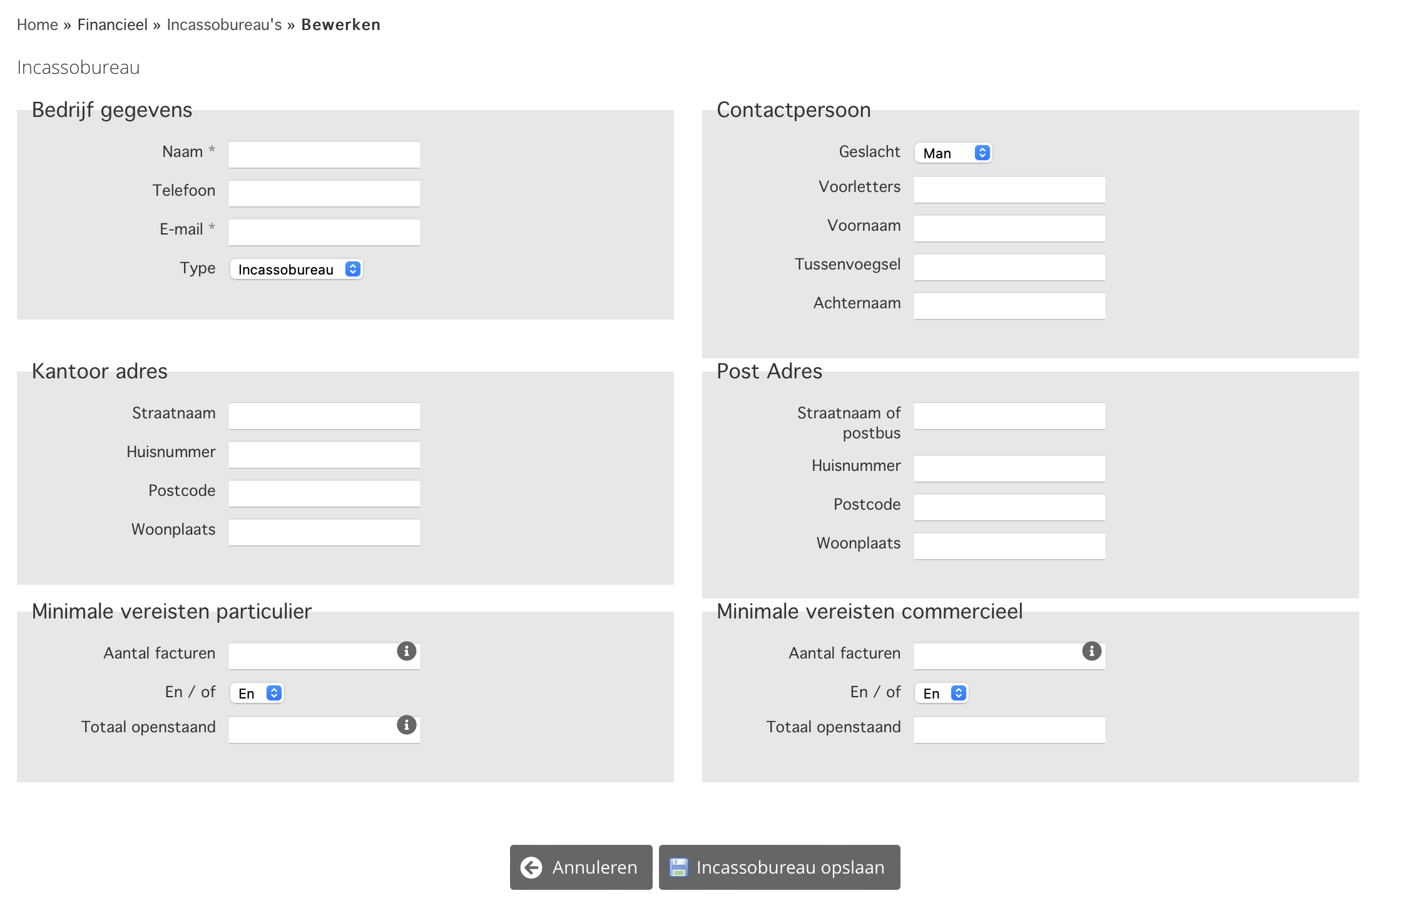Image resolution: width=1403 pixels, height=908 pixels.
Task: Click info icon beside commercieel Aantal facturen
Action: click(1091, 651)
